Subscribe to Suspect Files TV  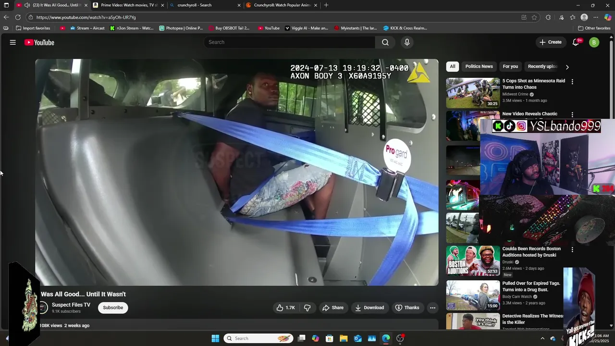point(113,308)
